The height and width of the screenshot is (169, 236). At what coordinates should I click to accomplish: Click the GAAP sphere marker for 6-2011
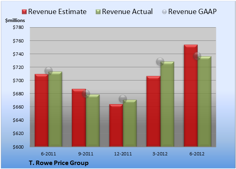tap(49, 71)
